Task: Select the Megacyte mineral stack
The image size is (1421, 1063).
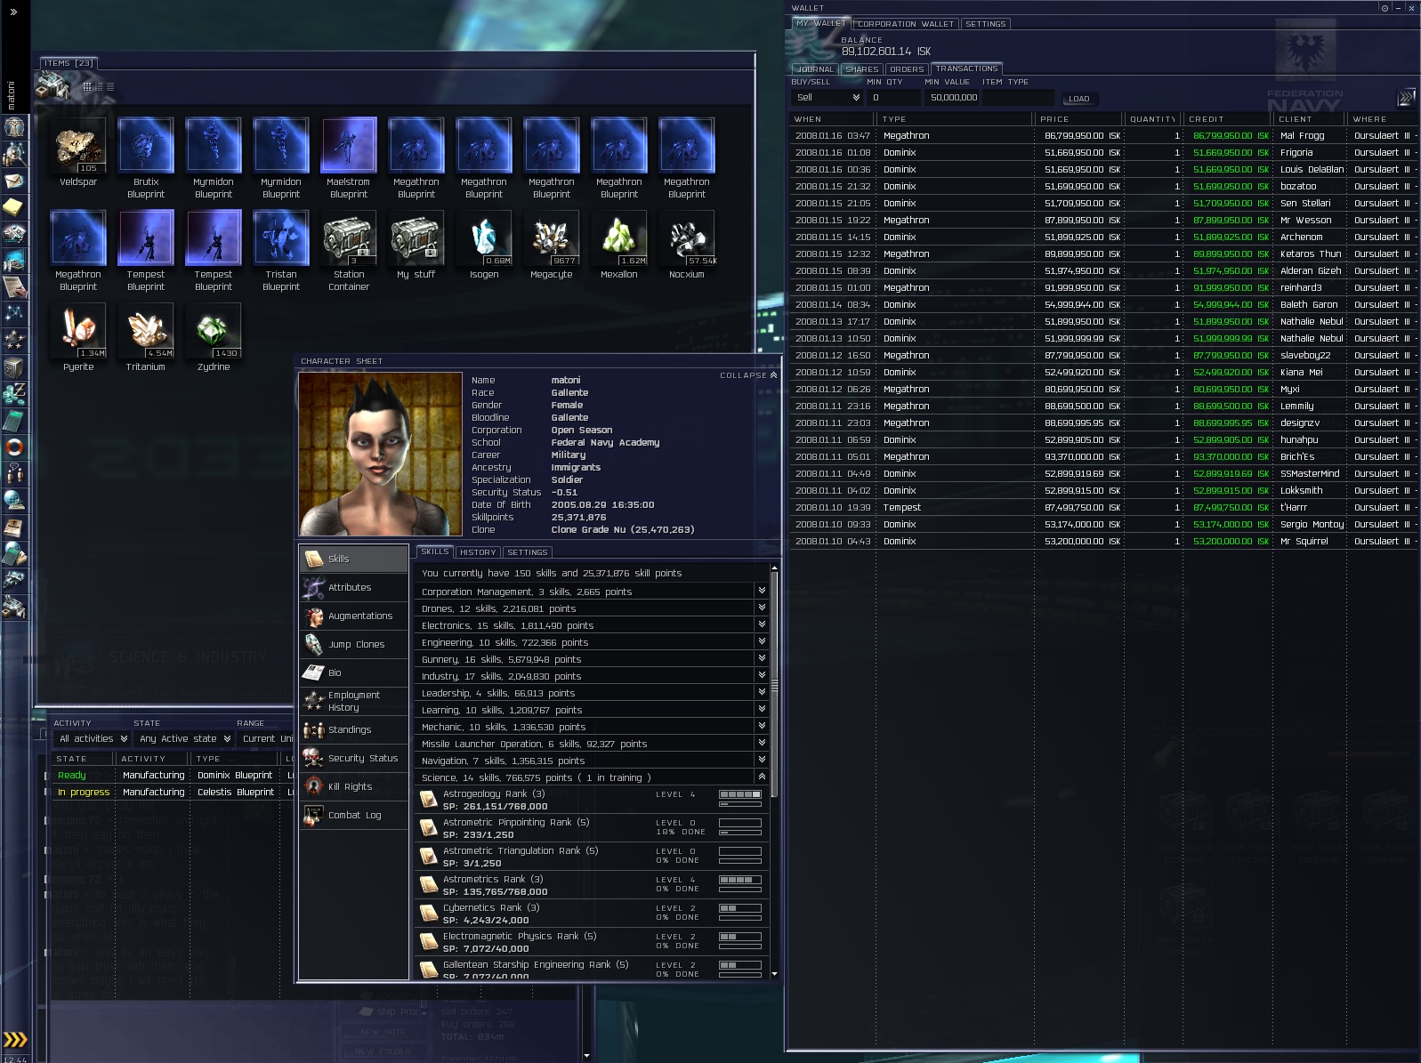Action: [552, 245]
